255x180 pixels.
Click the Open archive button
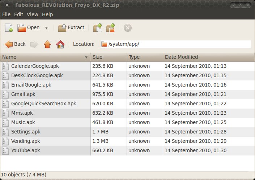[29, 28]
